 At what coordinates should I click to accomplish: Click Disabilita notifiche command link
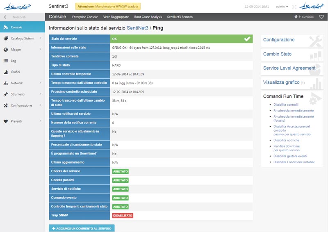coord(286,140)
